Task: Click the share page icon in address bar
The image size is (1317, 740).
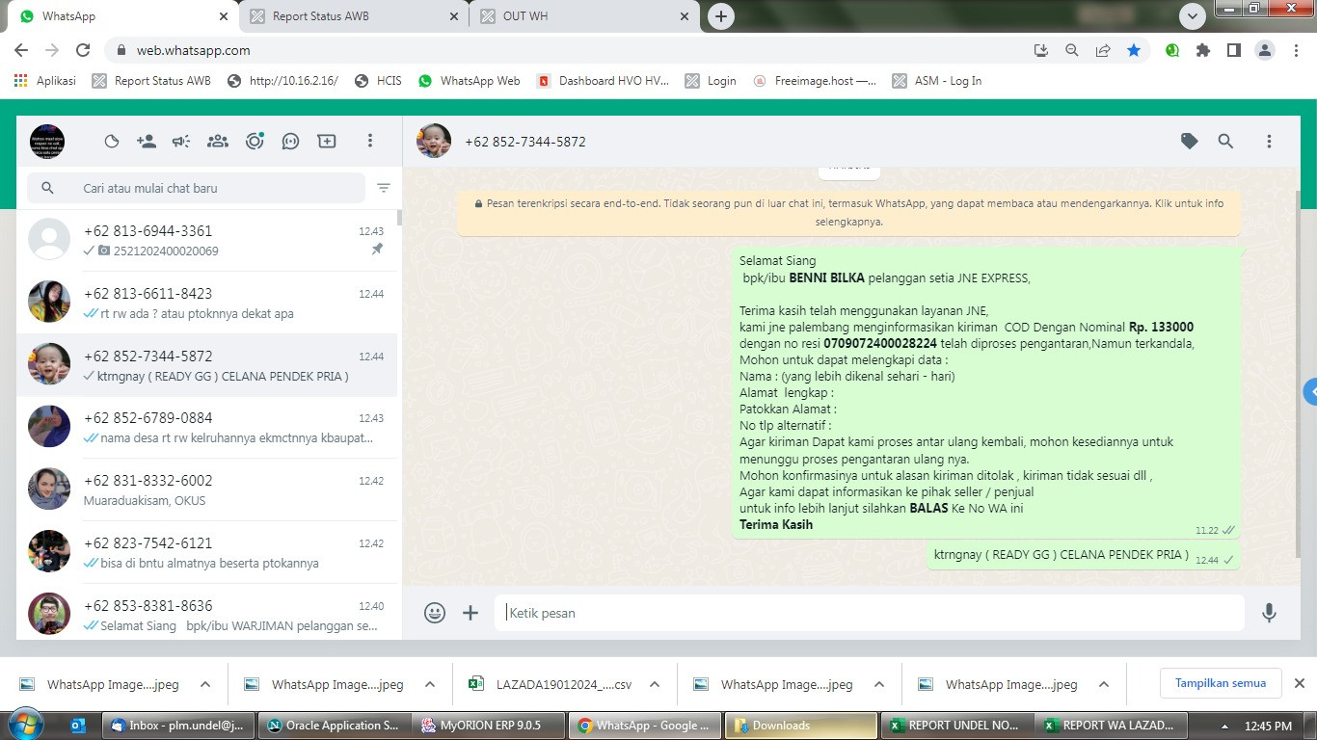Action: coord(1102,50)
